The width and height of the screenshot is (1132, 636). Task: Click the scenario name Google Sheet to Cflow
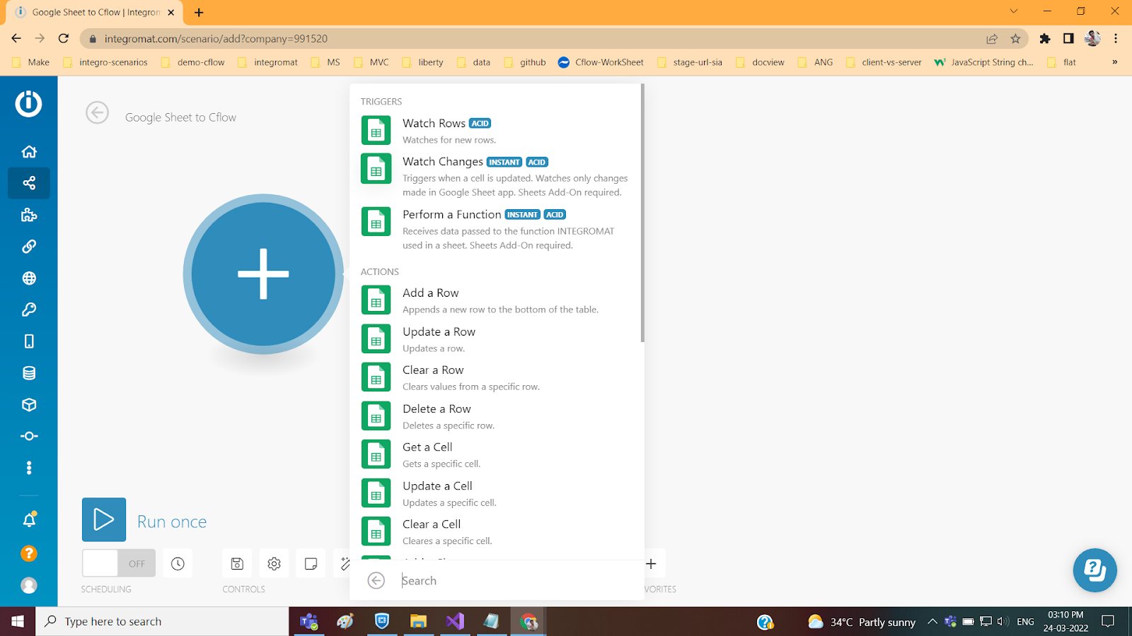181,117
